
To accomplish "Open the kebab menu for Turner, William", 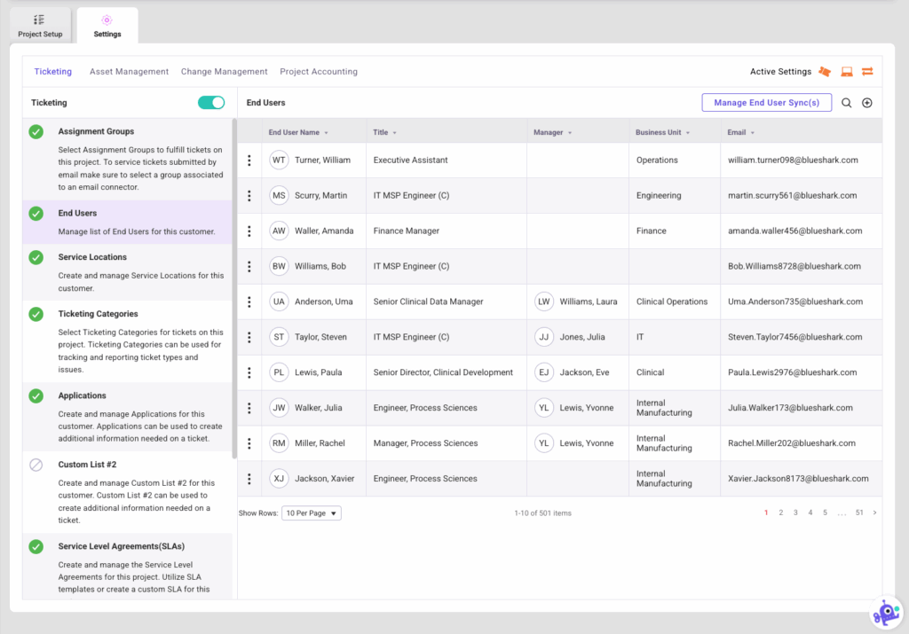I will pos(249,160).
